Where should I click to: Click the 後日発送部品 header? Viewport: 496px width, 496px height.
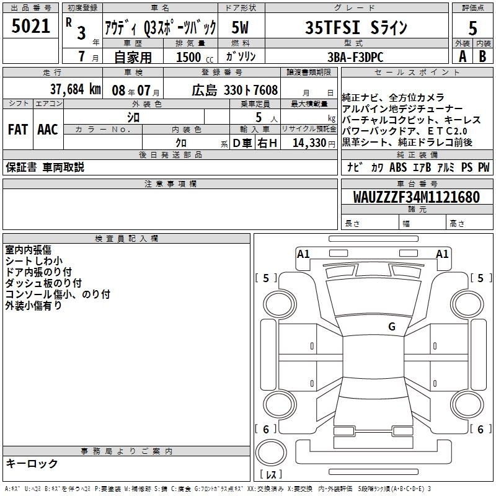[x=170, y=154]
